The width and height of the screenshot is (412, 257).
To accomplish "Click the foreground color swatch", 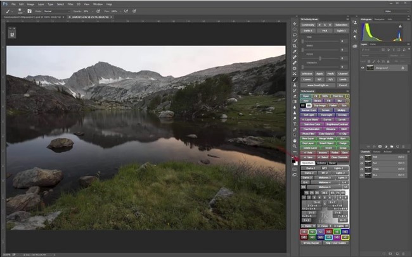I will pos(293,162).
